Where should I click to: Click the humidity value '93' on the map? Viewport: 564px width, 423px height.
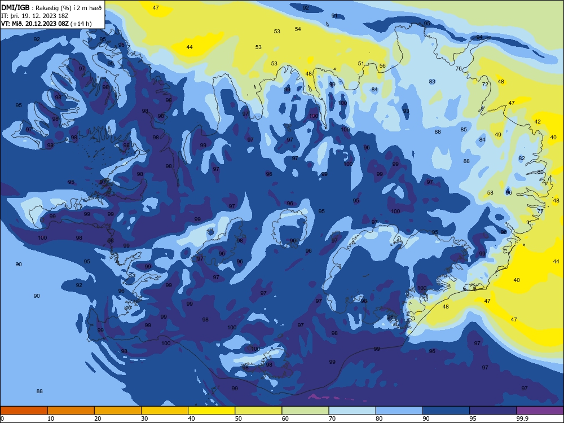point(406,111)
